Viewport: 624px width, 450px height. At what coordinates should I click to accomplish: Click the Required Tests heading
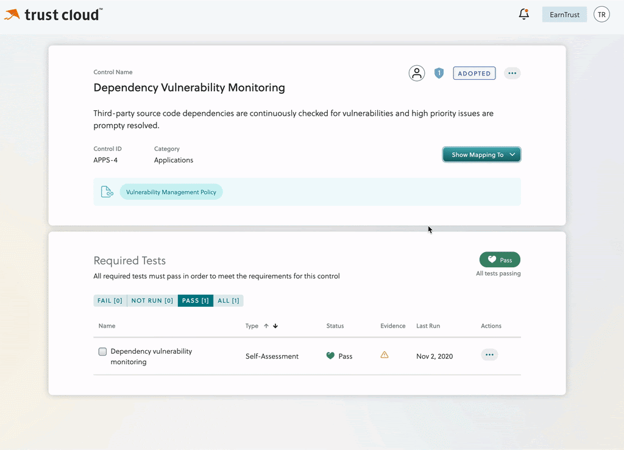click(x=130, y=261)
